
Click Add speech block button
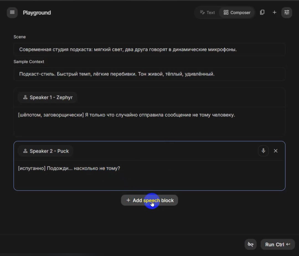[x=149, y=200]
